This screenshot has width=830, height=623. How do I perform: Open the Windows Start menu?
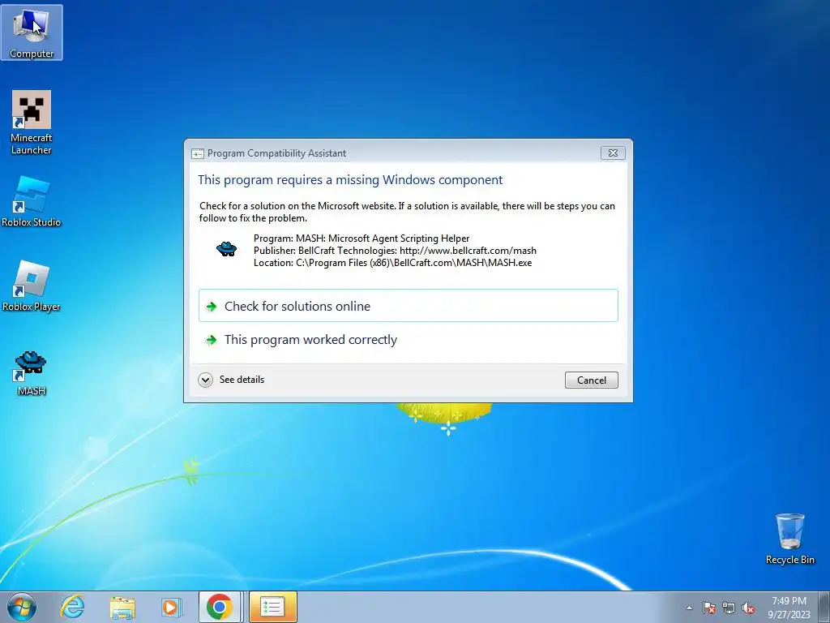[22, 607]
